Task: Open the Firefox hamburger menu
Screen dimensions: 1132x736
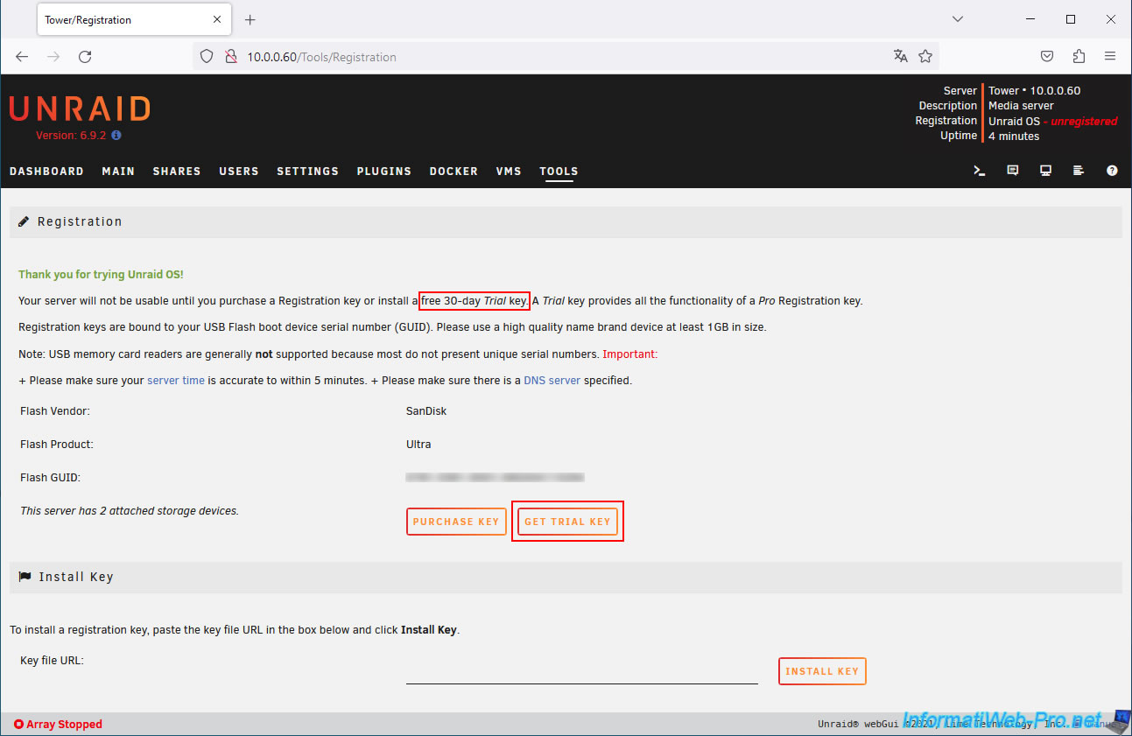Action: click(x=1110, y=57)
